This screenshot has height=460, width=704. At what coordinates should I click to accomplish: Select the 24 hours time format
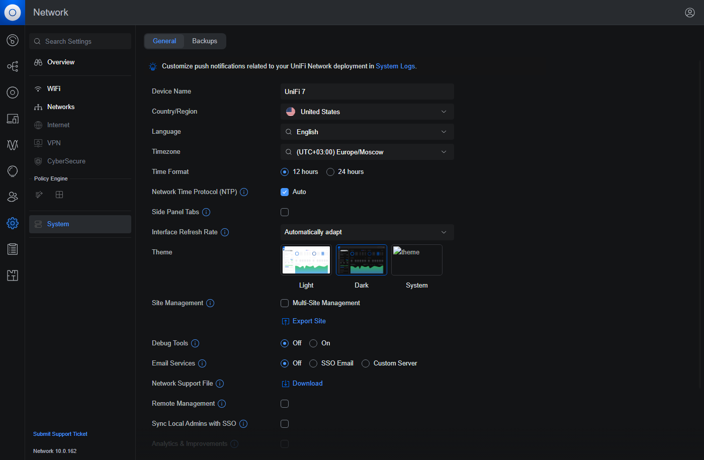[x=330, y=172]
